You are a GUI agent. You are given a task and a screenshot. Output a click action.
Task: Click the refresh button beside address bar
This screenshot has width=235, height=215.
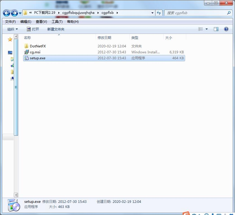coord(159,13)
